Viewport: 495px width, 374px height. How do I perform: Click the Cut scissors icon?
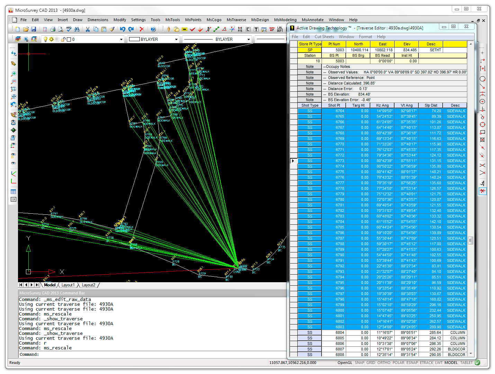(88, 29)
